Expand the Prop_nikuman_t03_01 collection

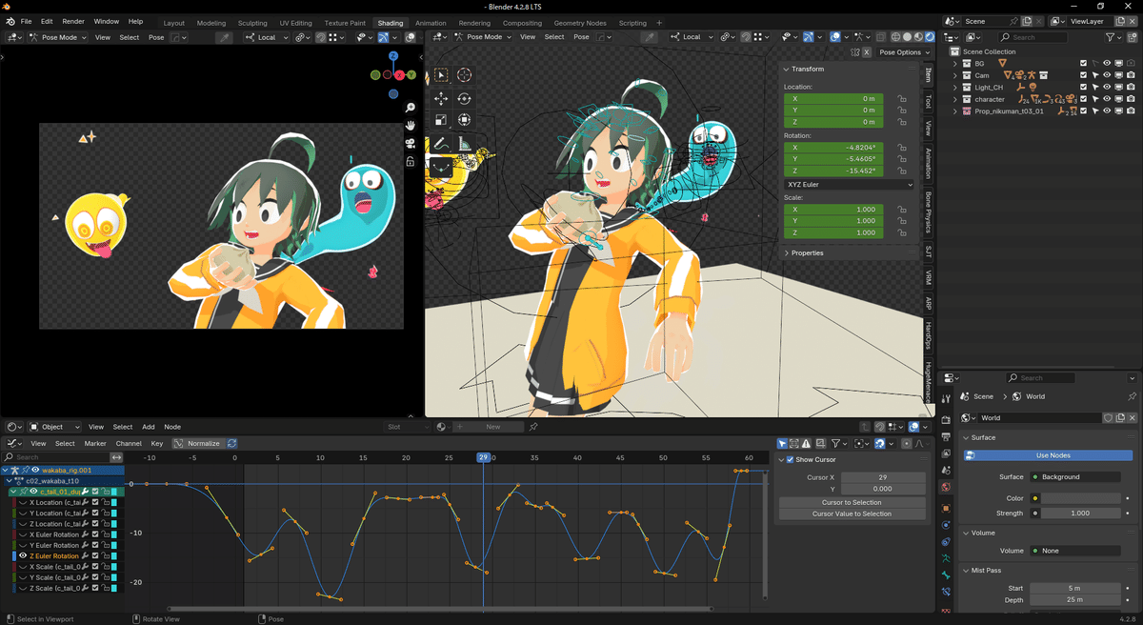tap(954, 111)
